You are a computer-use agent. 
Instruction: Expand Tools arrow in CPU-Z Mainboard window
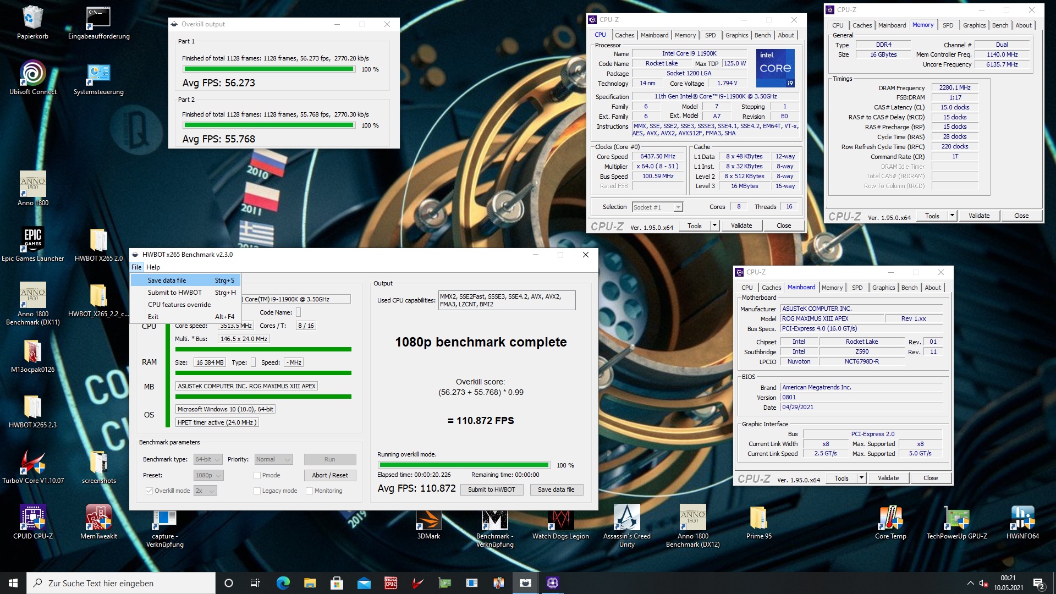tap(861, 478)
